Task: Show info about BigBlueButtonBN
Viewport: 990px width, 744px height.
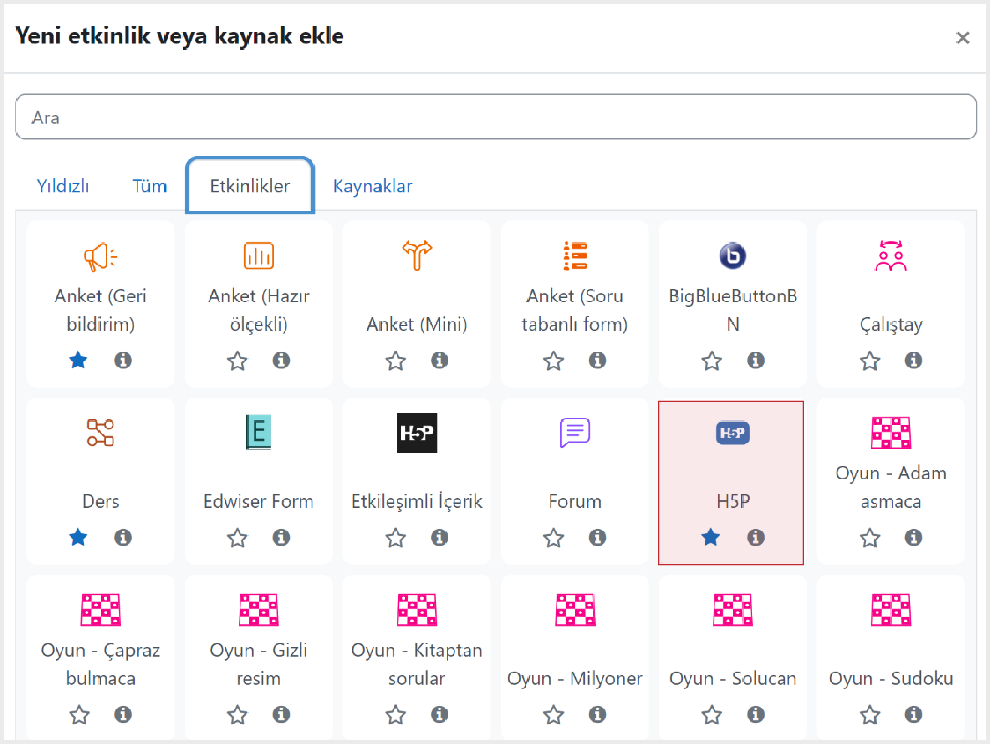Action: coord(756,360)
